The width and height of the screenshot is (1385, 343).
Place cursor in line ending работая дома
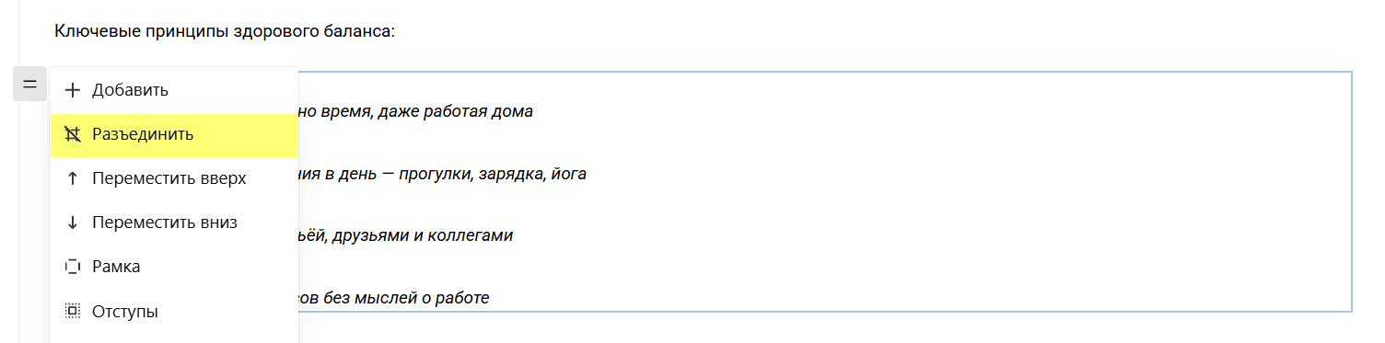[x=416, y=112]
